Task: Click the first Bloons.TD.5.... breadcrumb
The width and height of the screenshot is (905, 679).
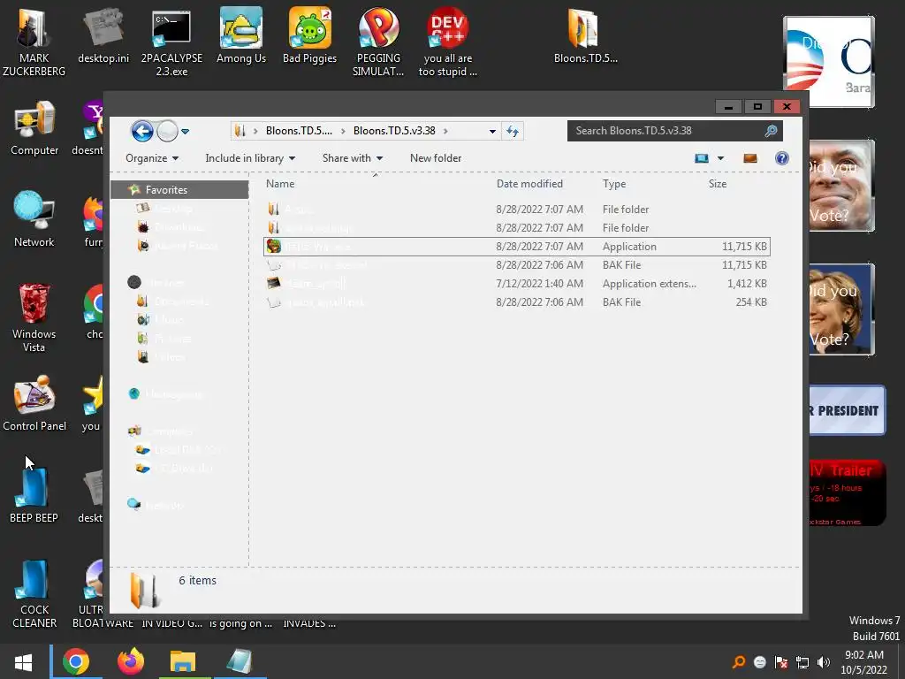Action: pos(299,131)
